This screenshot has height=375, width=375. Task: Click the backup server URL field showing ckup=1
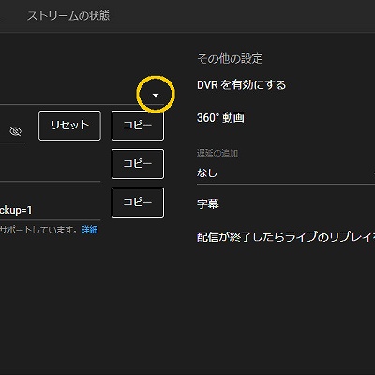point(50,210)
